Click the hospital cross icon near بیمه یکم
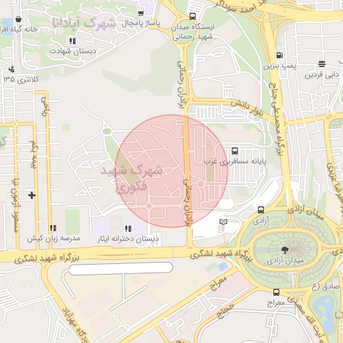 coord(31,195)
